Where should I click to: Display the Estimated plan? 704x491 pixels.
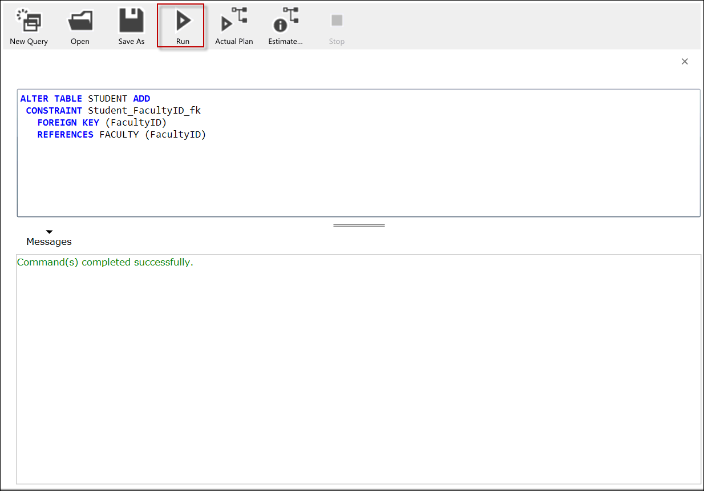point(285,23)
